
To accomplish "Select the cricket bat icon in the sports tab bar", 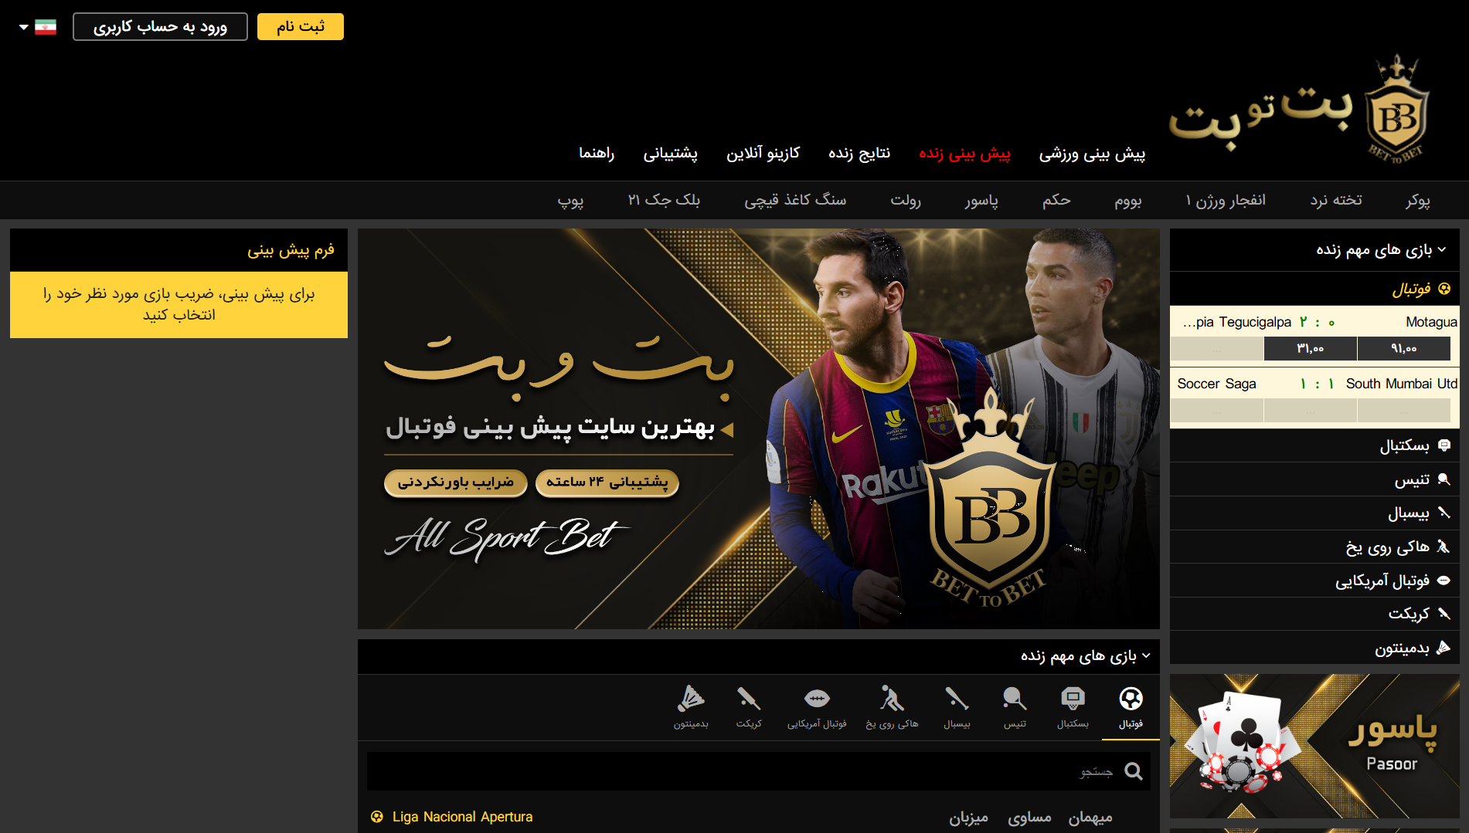I will click(749, 699).
